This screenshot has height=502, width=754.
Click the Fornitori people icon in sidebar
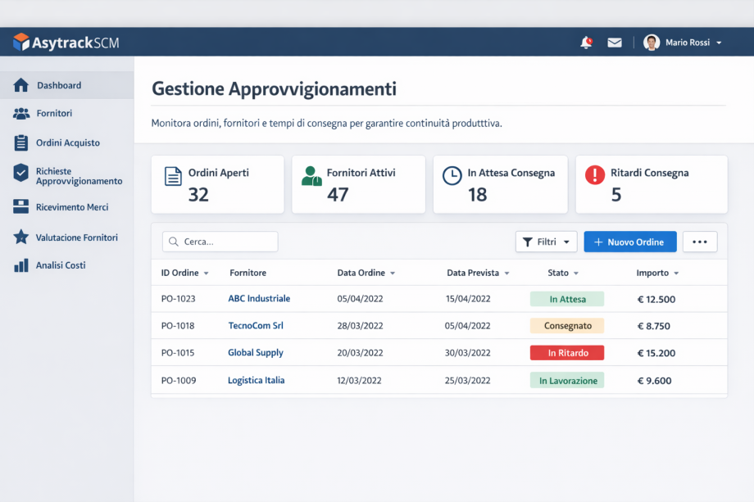[x=21, y=113]
